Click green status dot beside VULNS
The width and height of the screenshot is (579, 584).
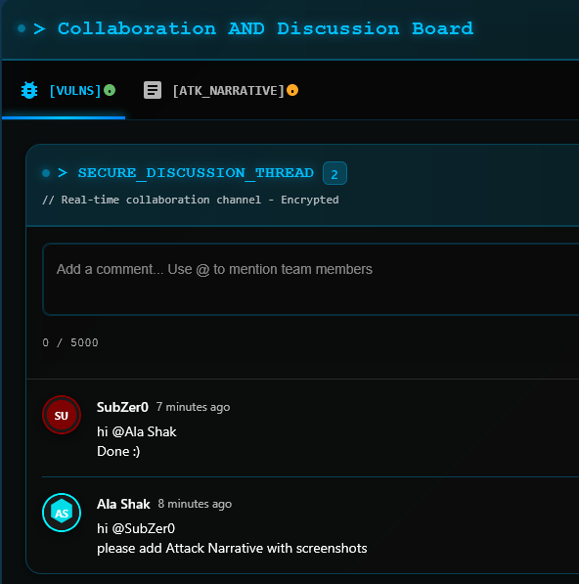tap(110, 90)
